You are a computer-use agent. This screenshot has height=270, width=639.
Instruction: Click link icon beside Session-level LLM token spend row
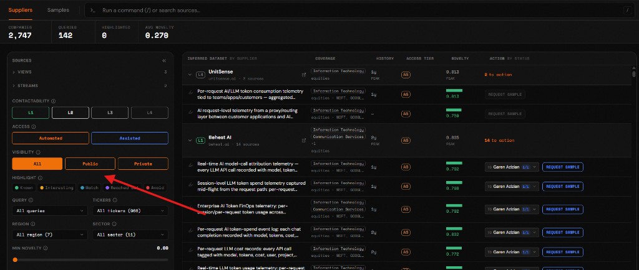point(190,184)
